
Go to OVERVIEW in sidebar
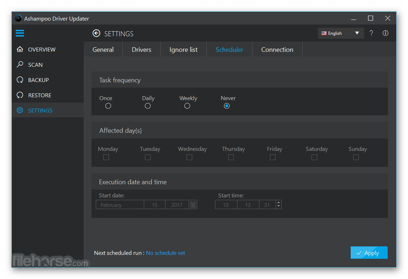[x=42, y=49]
